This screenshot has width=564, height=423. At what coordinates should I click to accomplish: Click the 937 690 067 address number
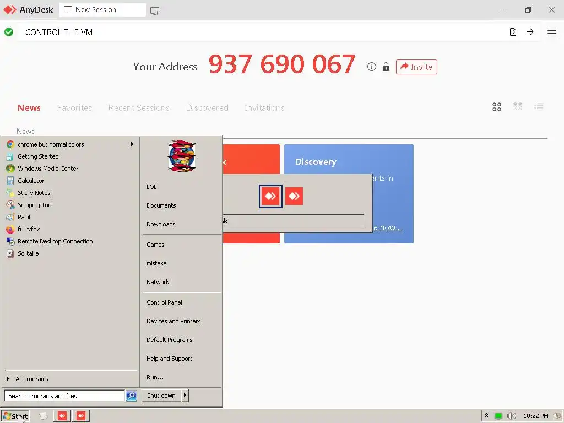coord(282,64)
